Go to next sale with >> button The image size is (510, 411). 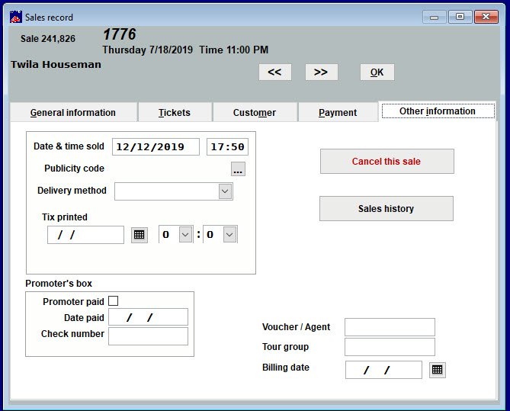(x=321, y=72)
